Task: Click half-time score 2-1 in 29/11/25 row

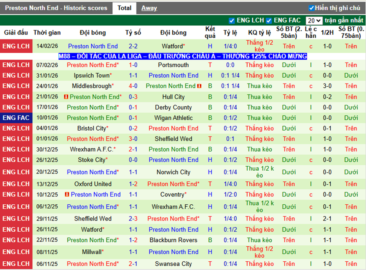Action: pyautogui.click(x=327, y=219)
